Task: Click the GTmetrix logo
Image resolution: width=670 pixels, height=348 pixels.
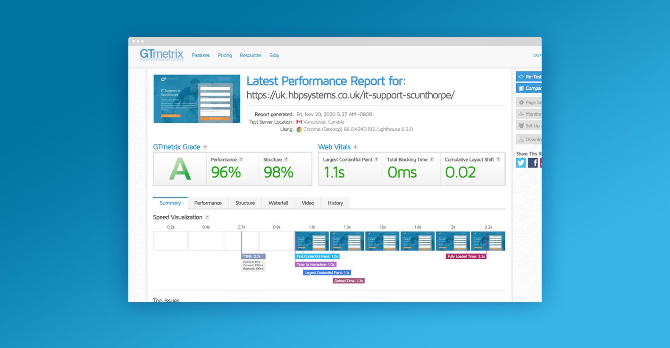Action: click(x=161, y=54)
